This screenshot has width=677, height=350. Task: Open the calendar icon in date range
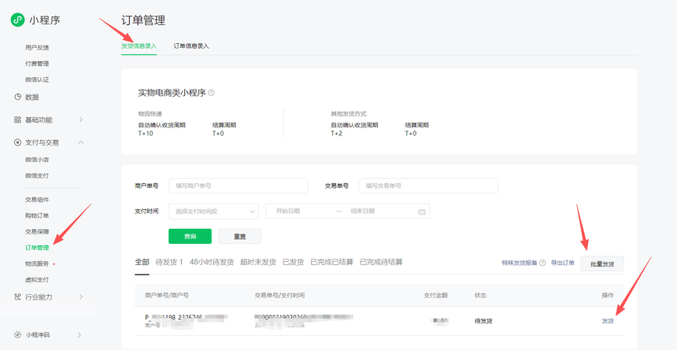(x=422, y=212)
